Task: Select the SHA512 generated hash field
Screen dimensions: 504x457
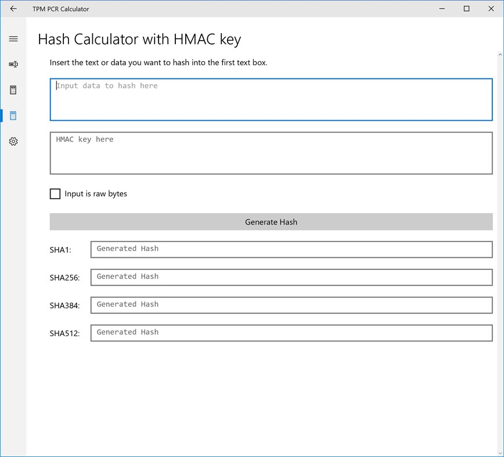Action: [x=291, y=333]
